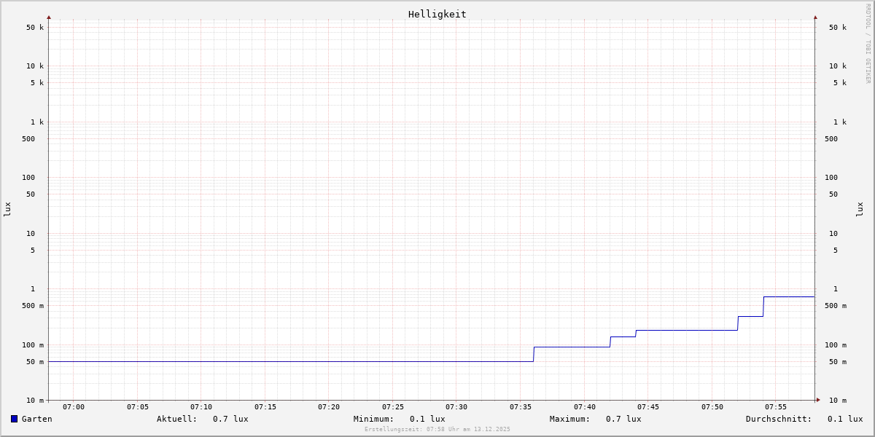Click the "50 m" label on the left axis
This screenshot has height=437, width=875.
(35, 362)
